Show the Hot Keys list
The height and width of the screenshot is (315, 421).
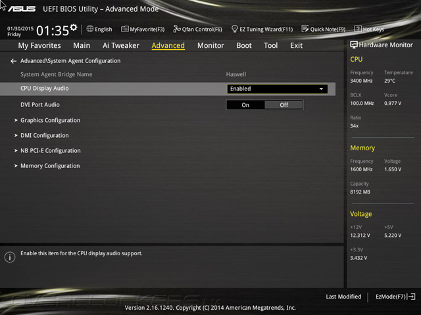369,29
